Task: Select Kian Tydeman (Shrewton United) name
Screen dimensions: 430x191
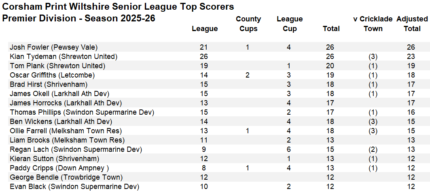Action: [x=64, y=57]
